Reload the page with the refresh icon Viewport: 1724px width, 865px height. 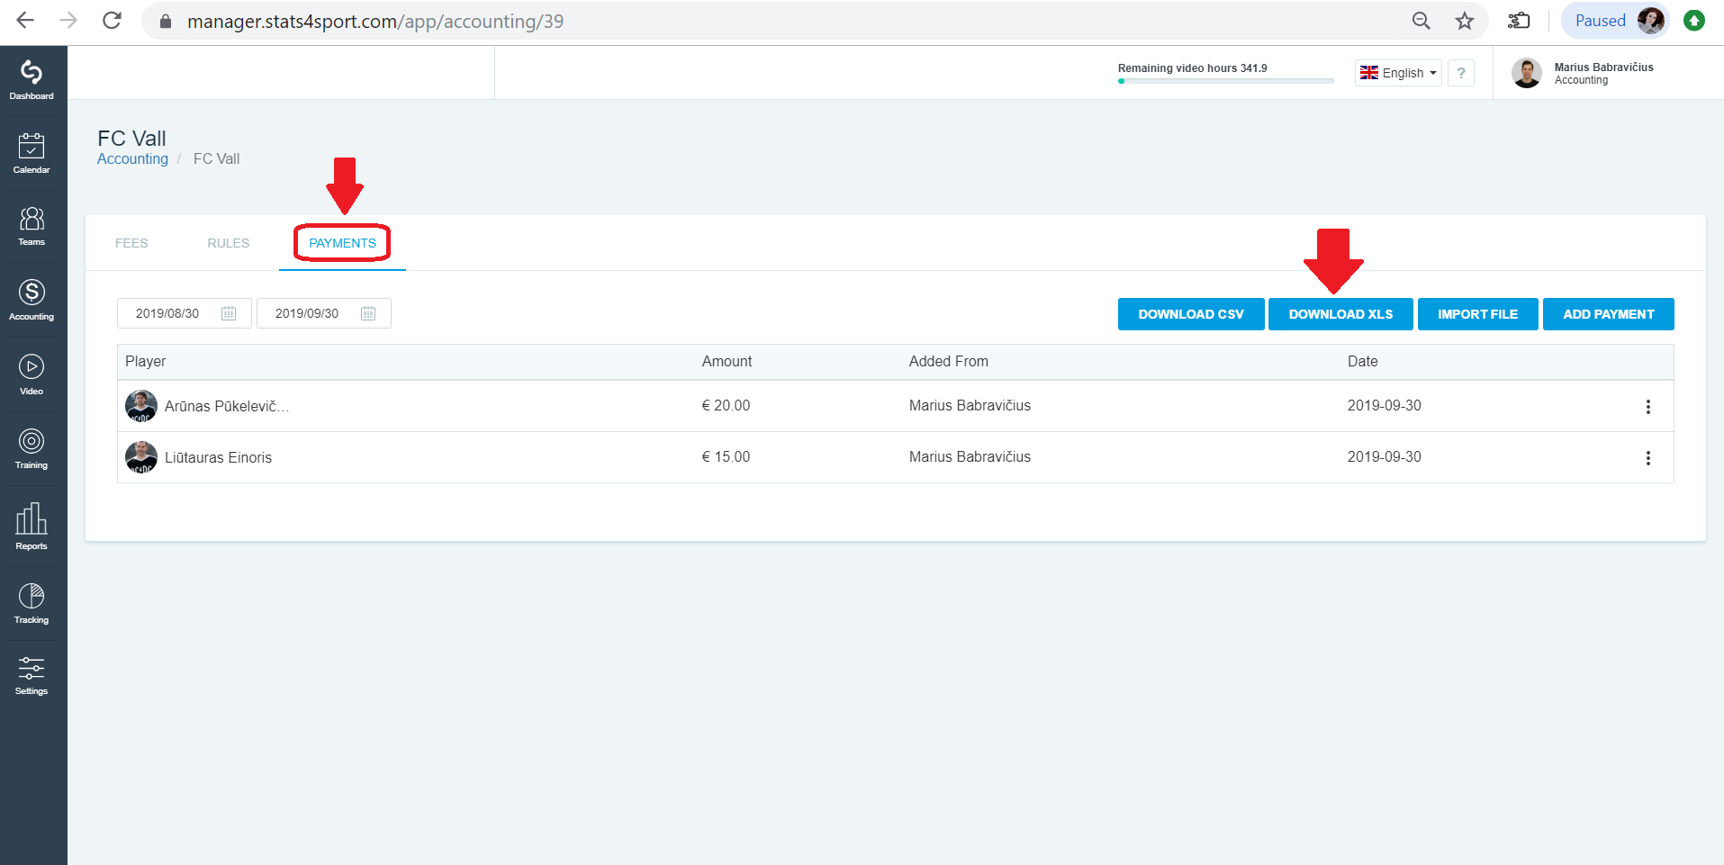coord(112,21)
